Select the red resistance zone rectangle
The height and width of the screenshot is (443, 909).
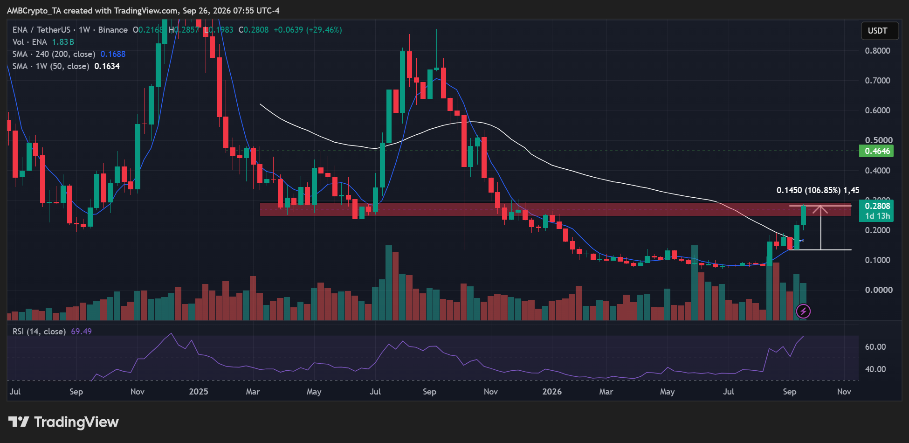coord(555,209)
